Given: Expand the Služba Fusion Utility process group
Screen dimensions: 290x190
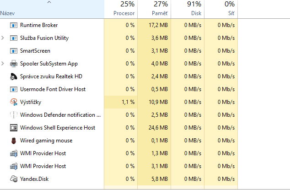Looking at the screenshot, I should (x=3, y=38).
